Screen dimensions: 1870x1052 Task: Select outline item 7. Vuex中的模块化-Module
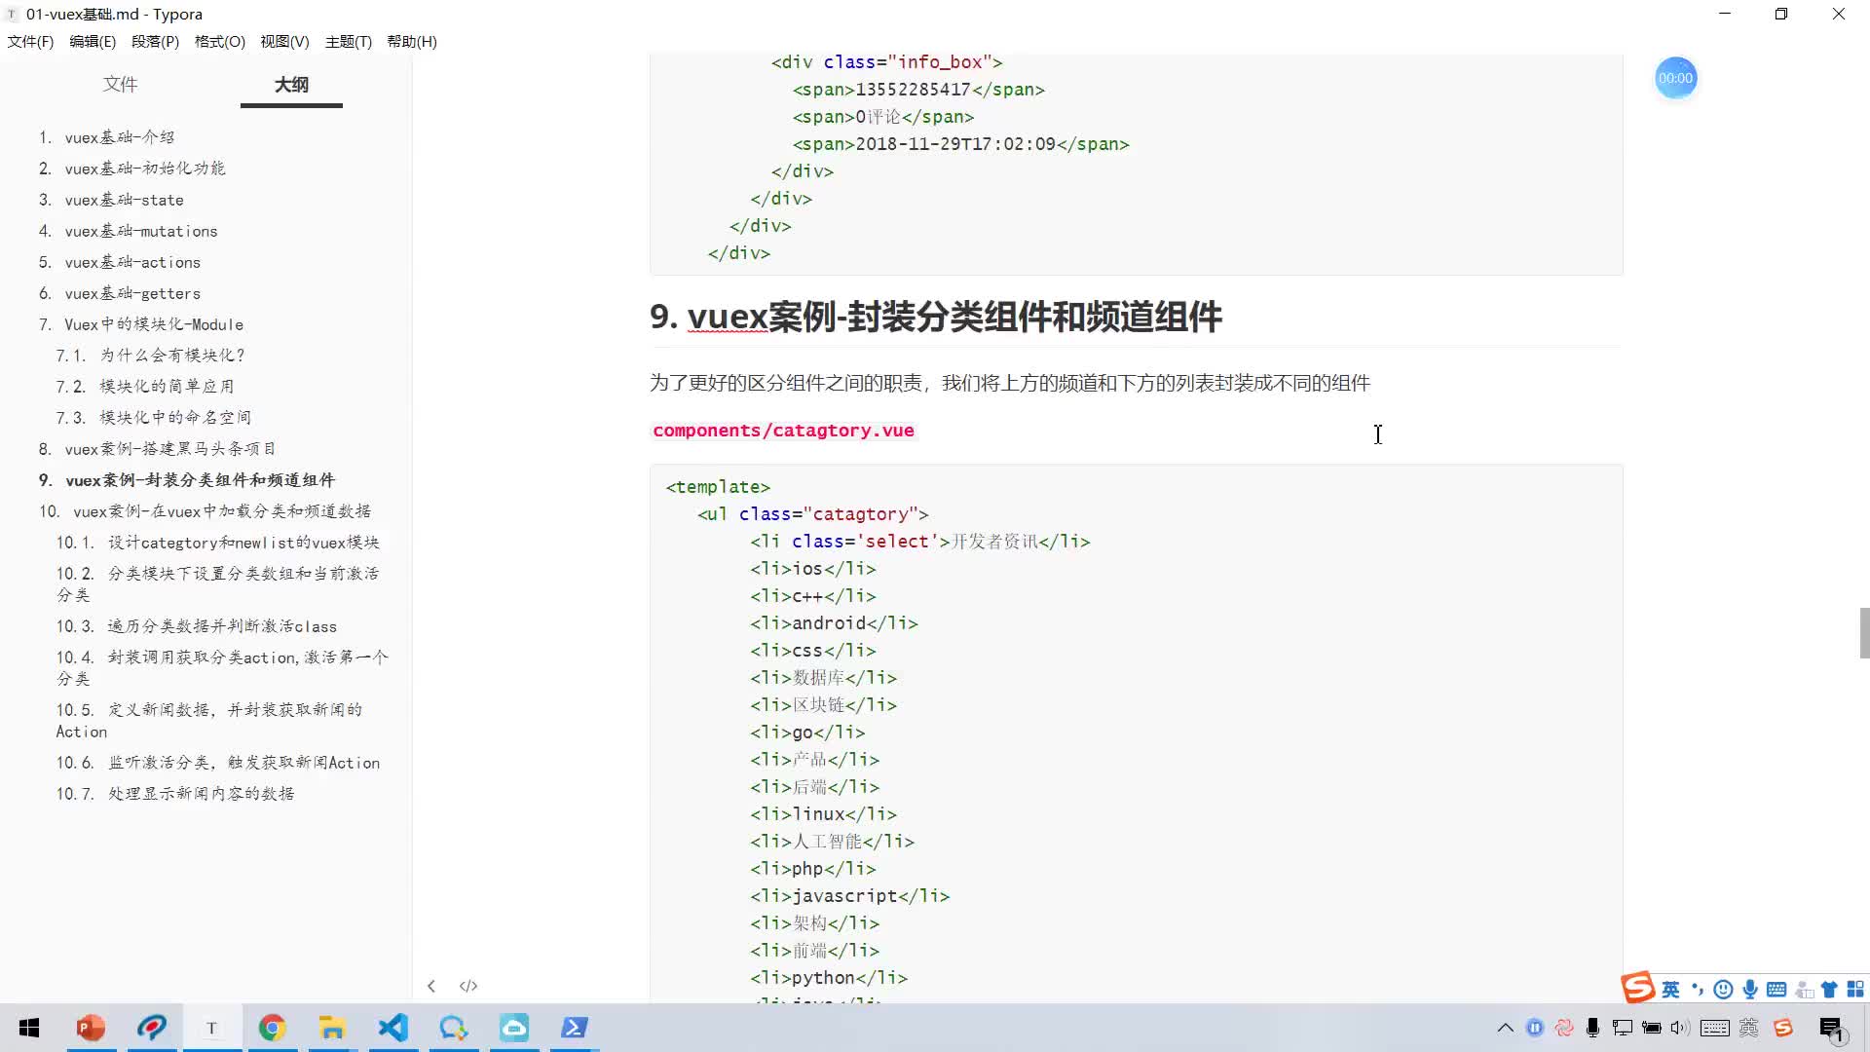pos(140,324)
